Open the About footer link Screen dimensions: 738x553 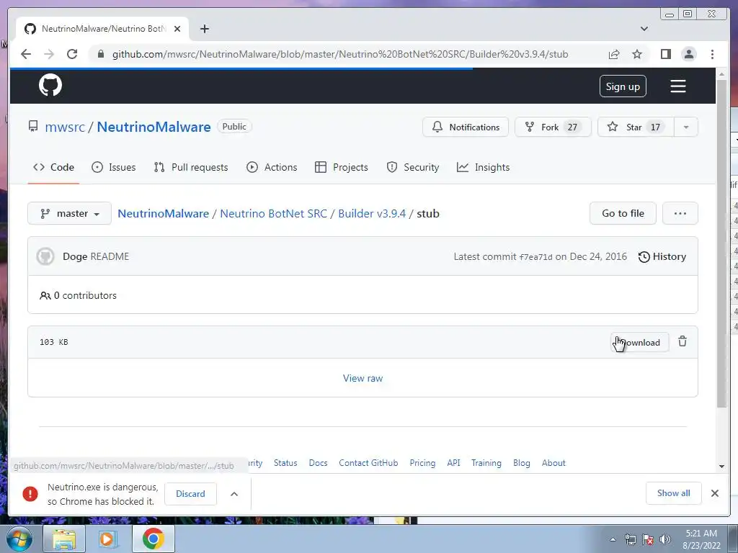(553, 463)
